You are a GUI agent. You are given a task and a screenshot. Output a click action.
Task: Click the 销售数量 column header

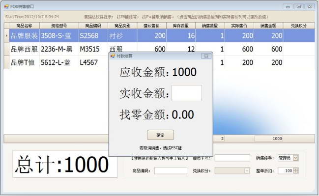coord(210,26)
